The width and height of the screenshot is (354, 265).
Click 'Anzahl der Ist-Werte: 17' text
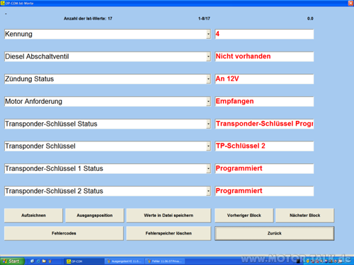coord(88,18)
